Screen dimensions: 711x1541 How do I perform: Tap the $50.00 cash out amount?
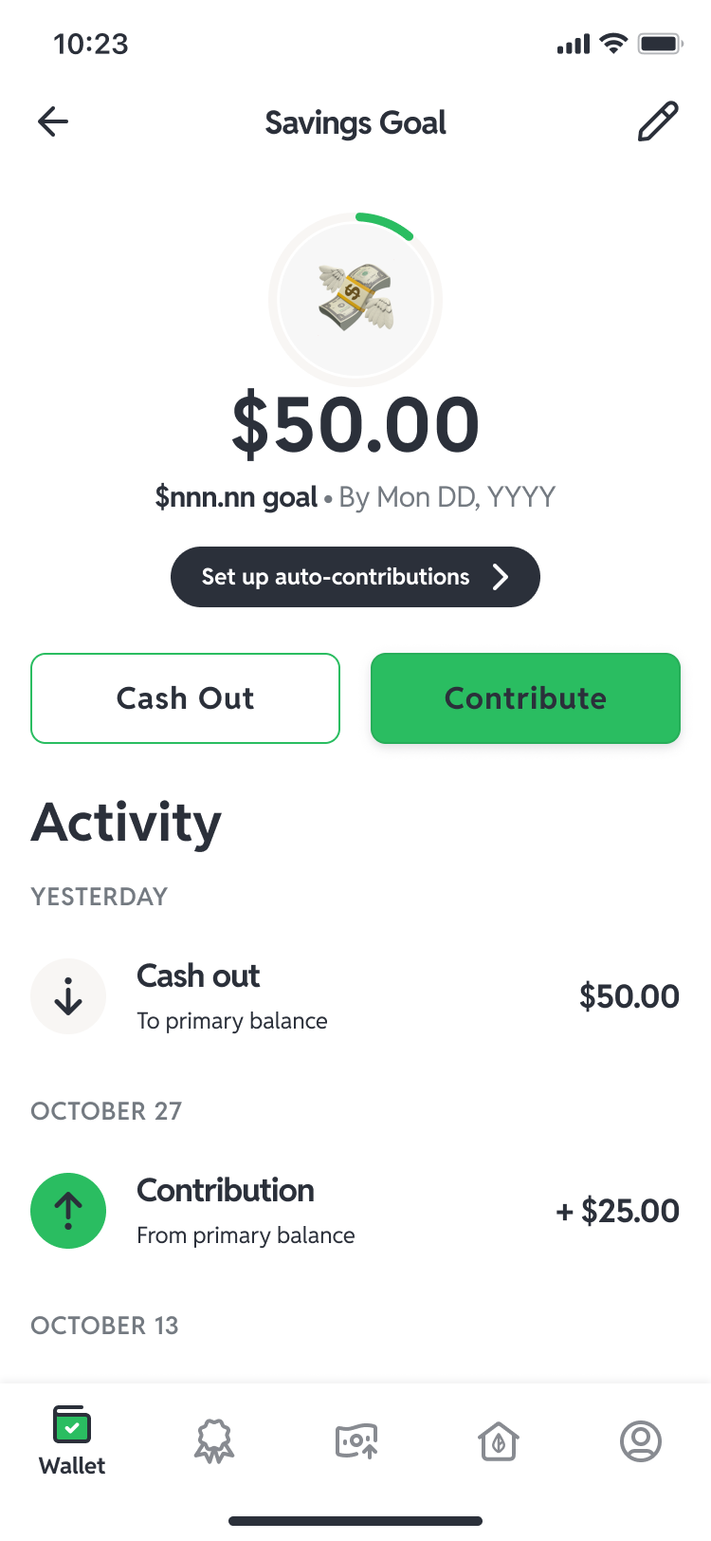click(x=629, y=996)
